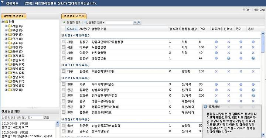Check the 비슬산자연휴양림 row checkbox
The image size is (266, 138).
point(63,71)
